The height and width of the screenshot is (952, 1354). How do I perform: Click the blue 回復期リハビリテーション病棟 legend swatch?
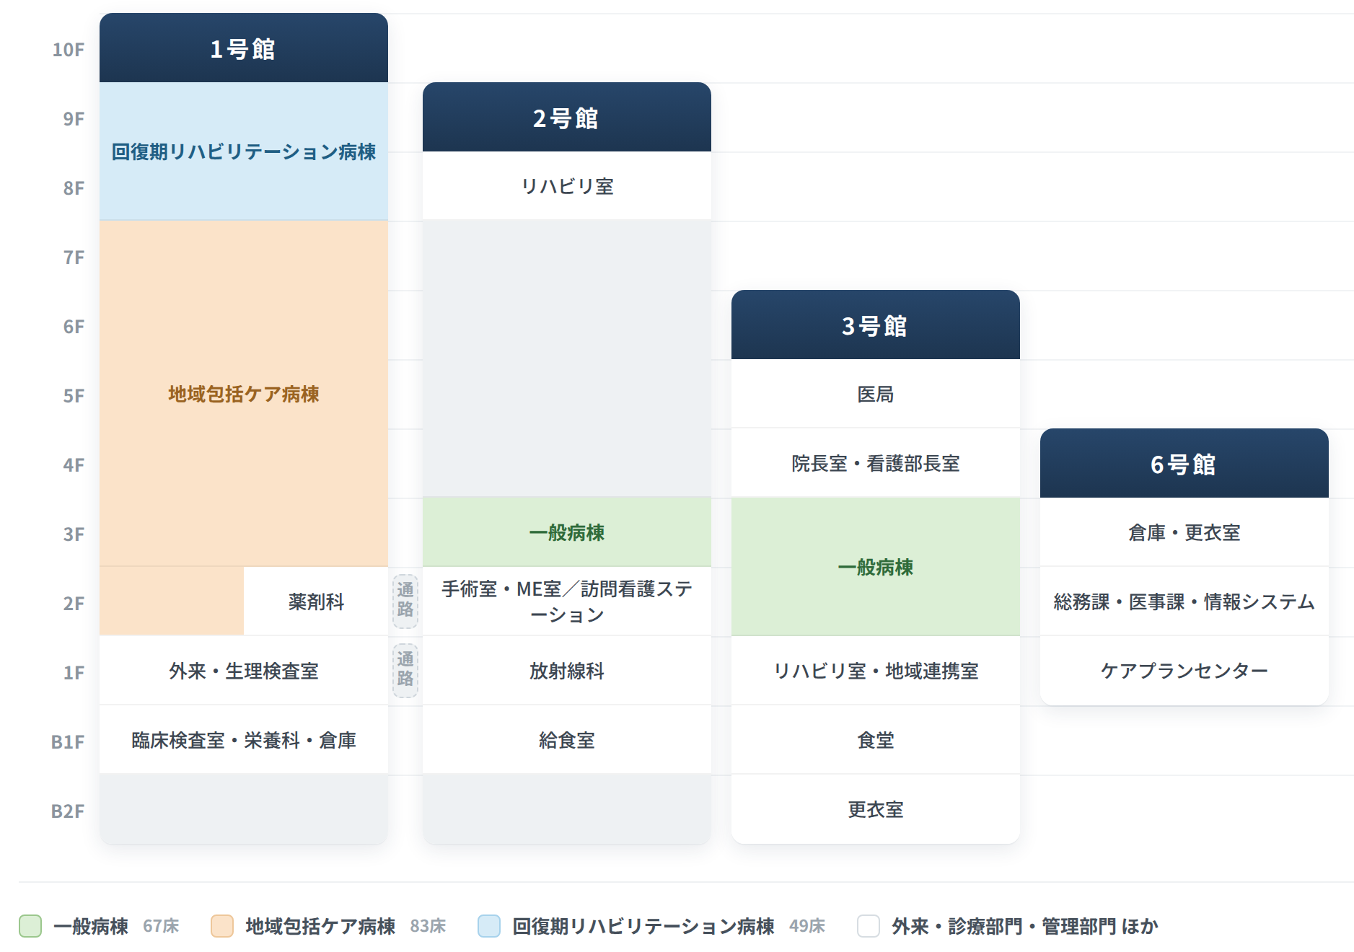(489, 926)
